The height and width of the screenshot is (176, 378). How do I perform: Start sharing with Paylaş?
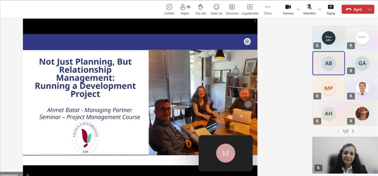pos(331,9)
